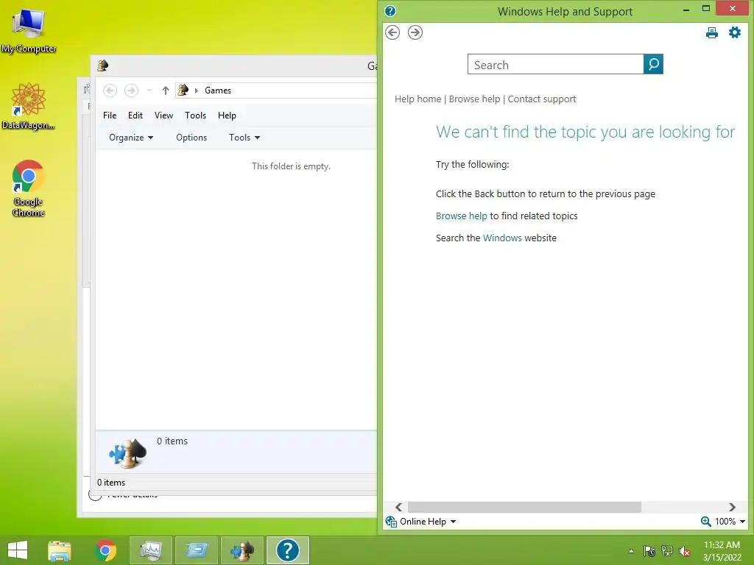Click '0 items' in the details pane
Screen dimensions: 754x565
click(172, 441)
